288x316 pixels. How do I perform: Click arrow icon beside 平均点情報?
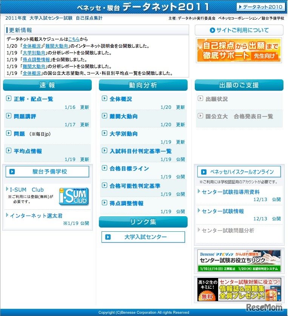(8, 150)
